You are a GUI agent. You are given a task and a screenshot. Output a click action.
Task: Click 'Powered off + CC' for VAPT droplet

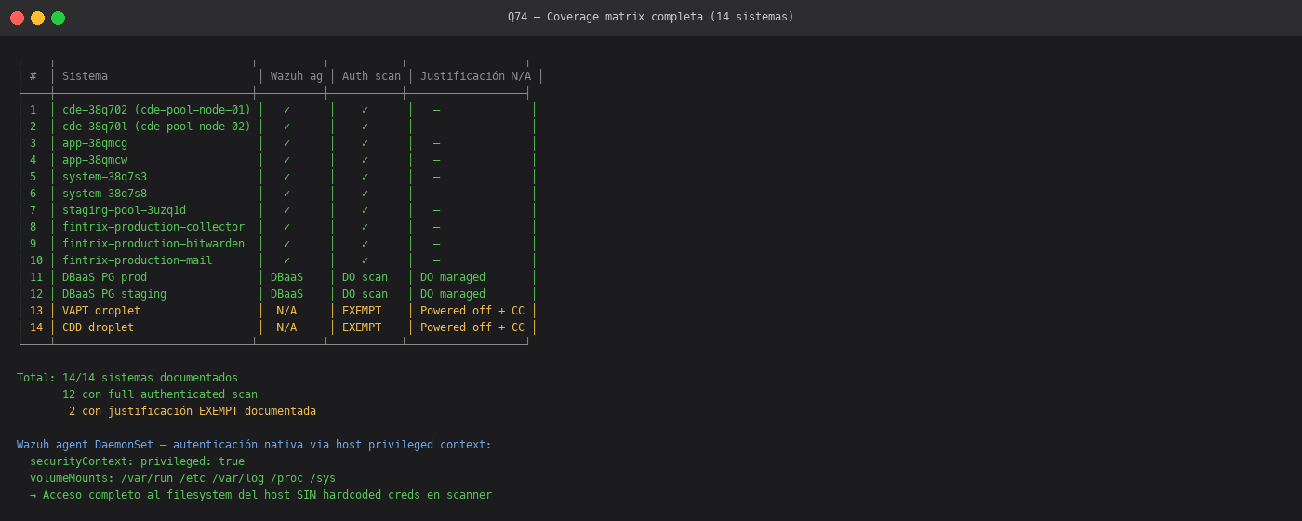point(472,311)
